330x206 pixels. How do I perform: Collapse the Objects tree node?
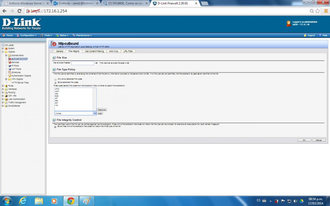coord(3,52)
